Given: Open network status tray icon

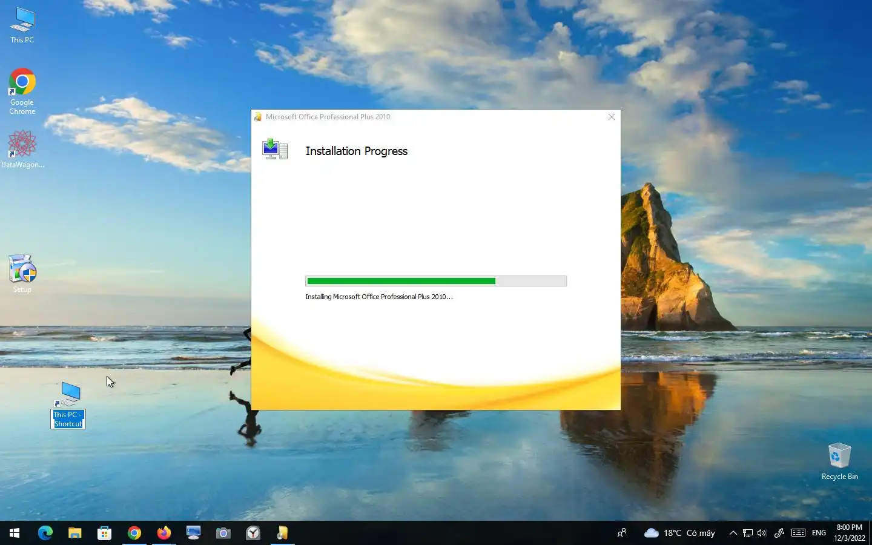Looking at the screenshot, I should 748,533.
